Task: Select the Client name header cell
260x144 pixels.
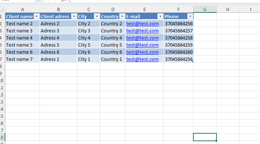Action: coord(22,16)
